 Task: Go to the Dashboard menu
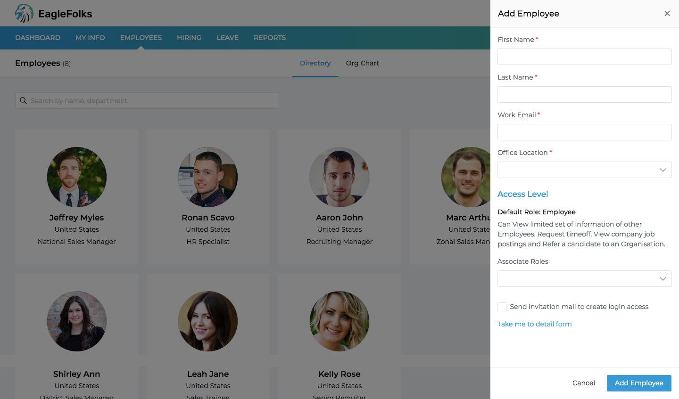(38, 38)
